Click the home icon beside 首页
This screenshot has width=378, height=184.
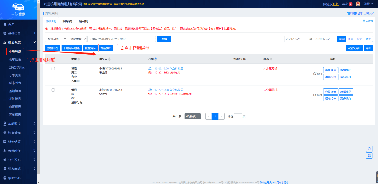pos(5,24)
